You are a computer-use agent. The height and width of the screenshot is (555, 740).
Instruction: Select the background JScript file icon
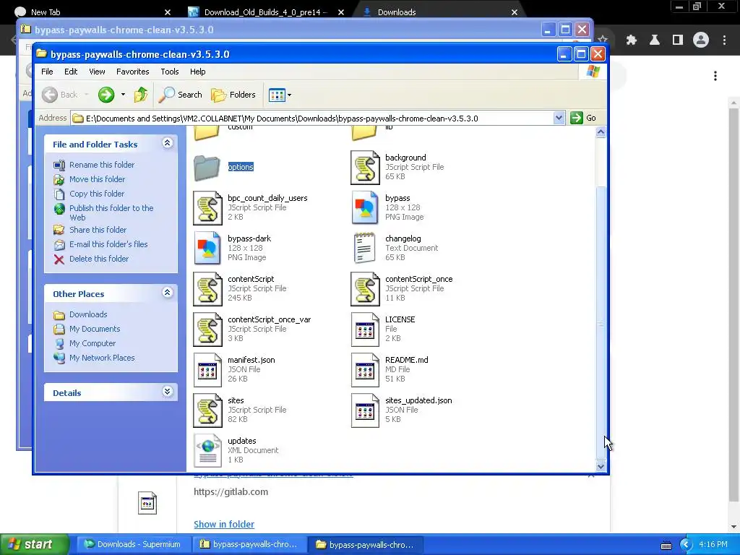[x=365, y=168]
